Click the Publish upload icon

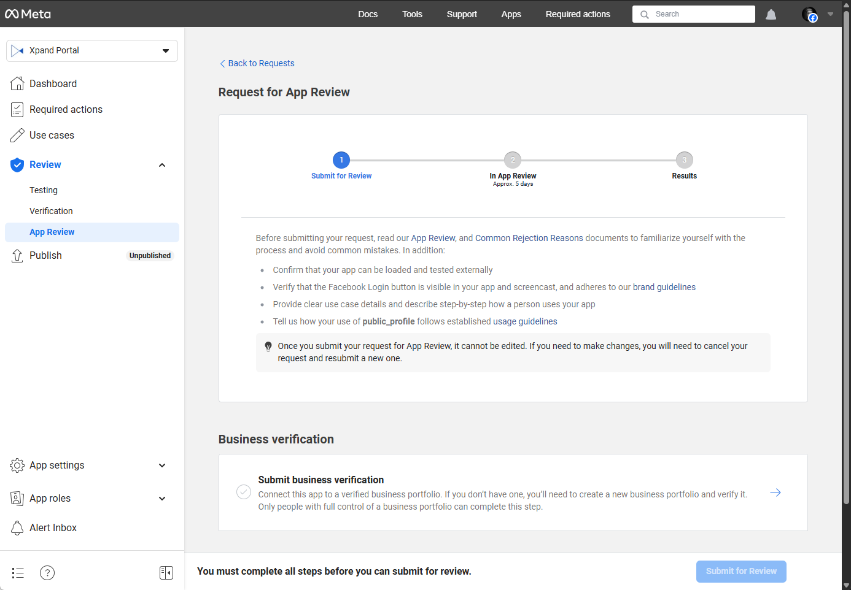point(17,256)
